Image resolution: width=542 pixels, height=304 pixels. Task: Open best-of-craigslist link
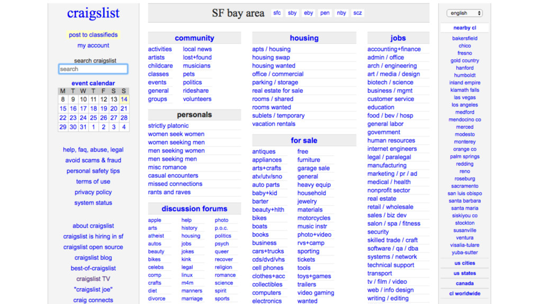coord(93,268)
